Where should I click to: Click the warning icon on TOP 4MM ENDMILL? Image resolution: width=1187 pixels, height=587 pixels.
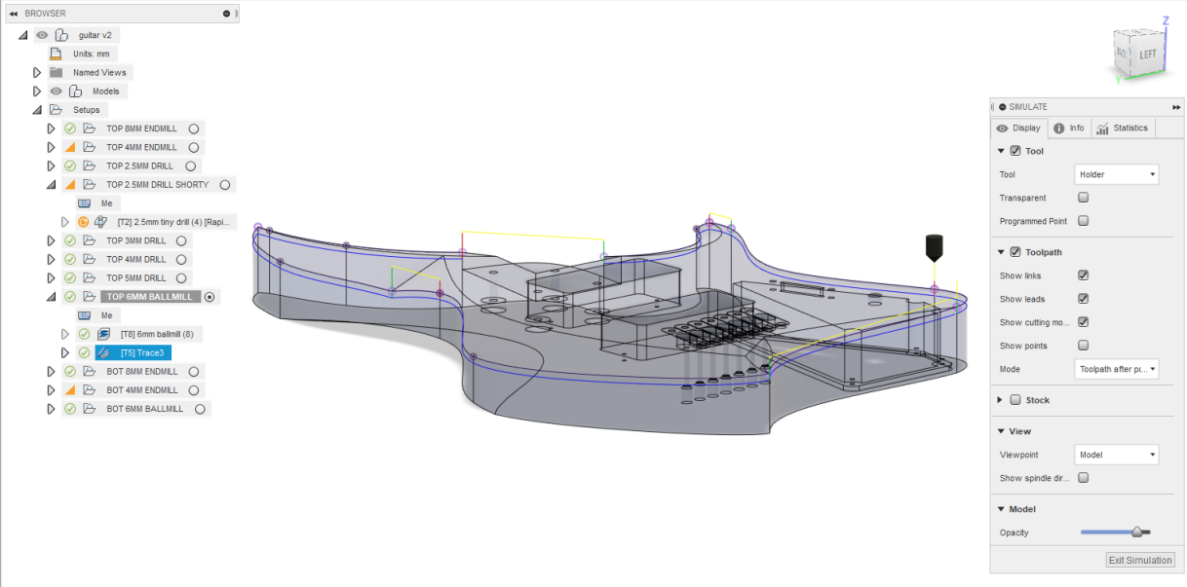click(x=70, y=147)
